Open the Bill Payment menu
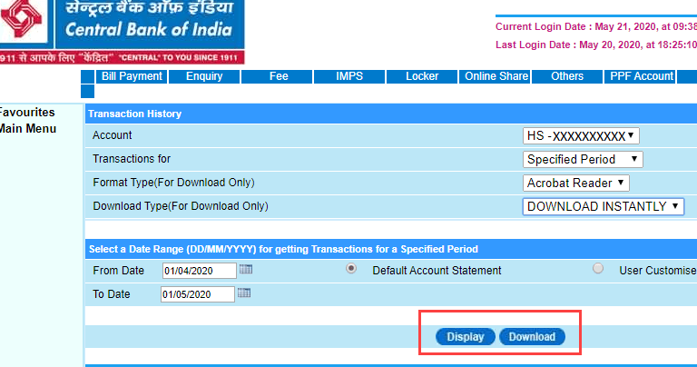The image size is (697, 367). (132, 76)
